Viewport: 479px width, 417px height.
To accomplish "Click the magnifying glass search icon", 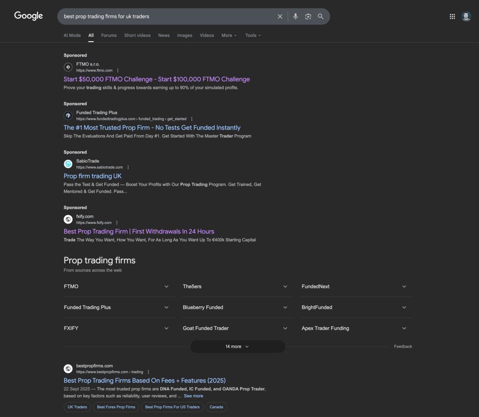I will pyautogui.click(x=320, y=16).
